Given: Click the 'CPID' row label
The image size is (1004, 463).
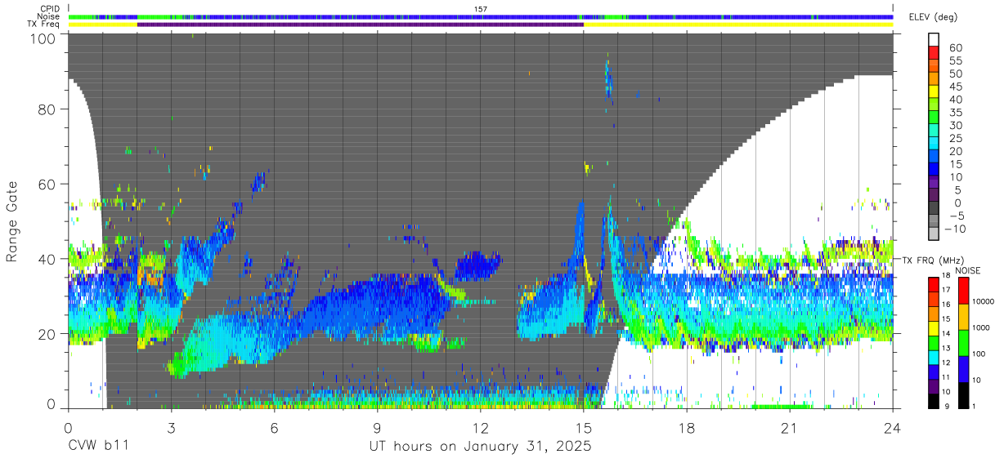Looking at the screenshot, I should pyautogui.click(x=48, y=8).
